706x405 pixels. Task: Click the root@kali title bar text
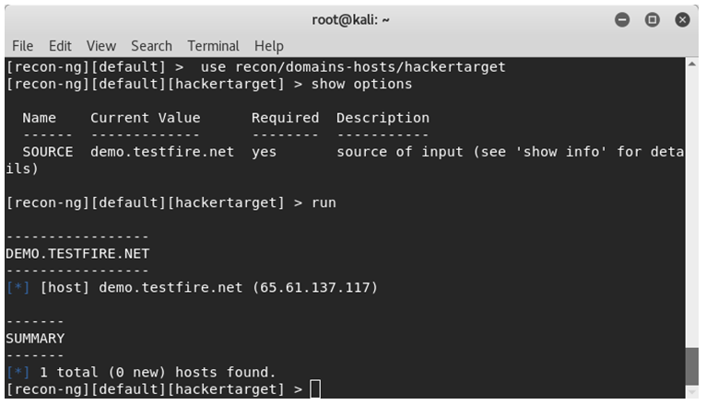point(353,19)
